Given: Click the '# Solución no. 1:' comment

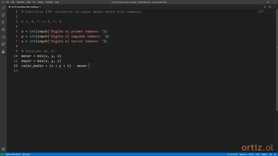Looking at the screenshot, I should (x=38, y=51).
